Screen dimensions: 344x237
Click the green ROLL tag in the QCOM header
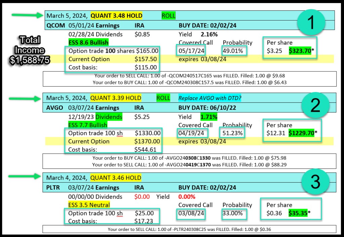168,16
